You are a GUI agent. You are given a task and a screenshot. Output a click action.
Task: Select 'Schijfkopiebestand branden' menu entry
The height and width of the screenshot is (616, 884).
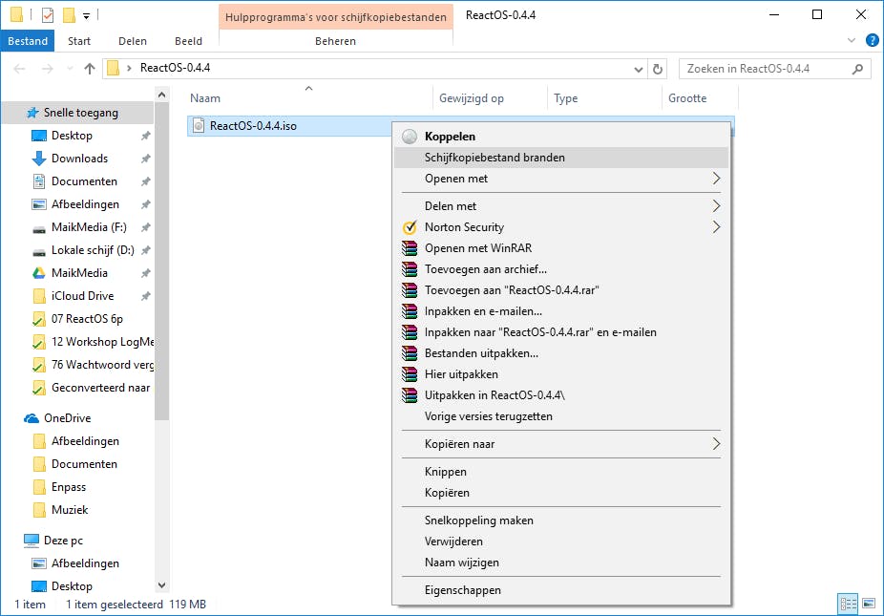pyautogui.click(x=495, y=158)
